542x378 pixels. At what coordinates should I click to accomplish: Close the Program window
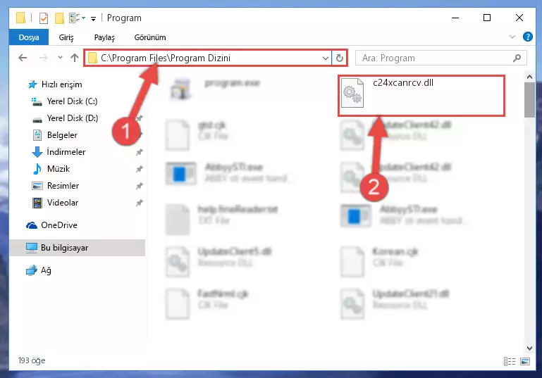pos(519,18)
